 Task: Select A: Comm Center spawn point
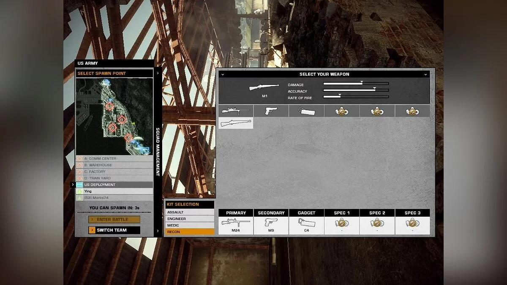point(114,159)
